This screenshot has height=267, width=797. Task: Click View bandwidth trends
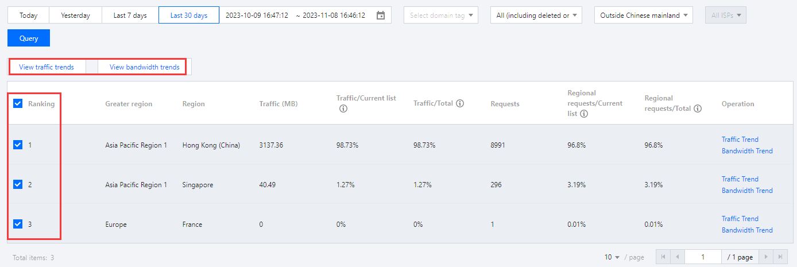[145, 67]
